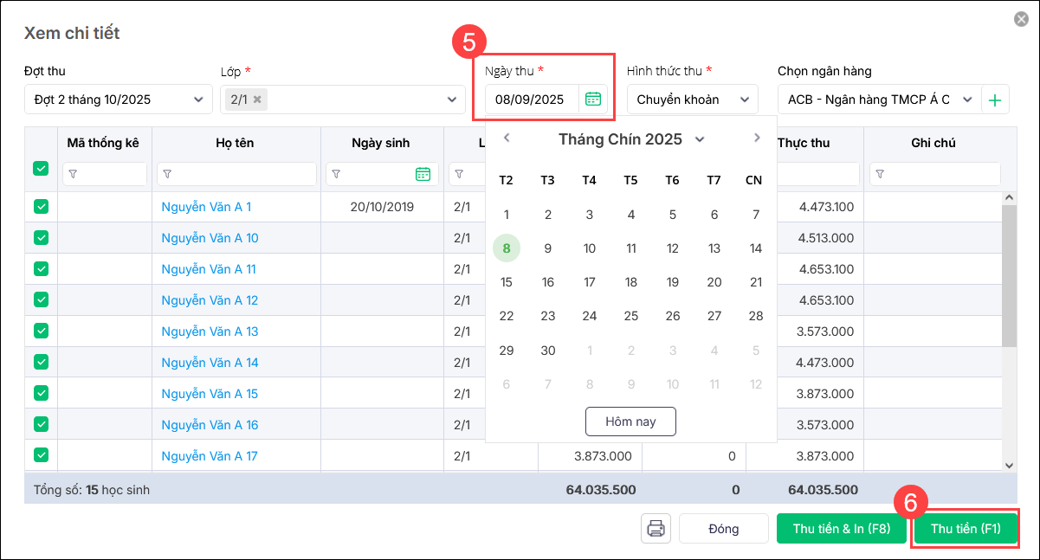Click filter icon in Họ tên column
Screen dimensions: 1040x560
(x=167, y=174)
